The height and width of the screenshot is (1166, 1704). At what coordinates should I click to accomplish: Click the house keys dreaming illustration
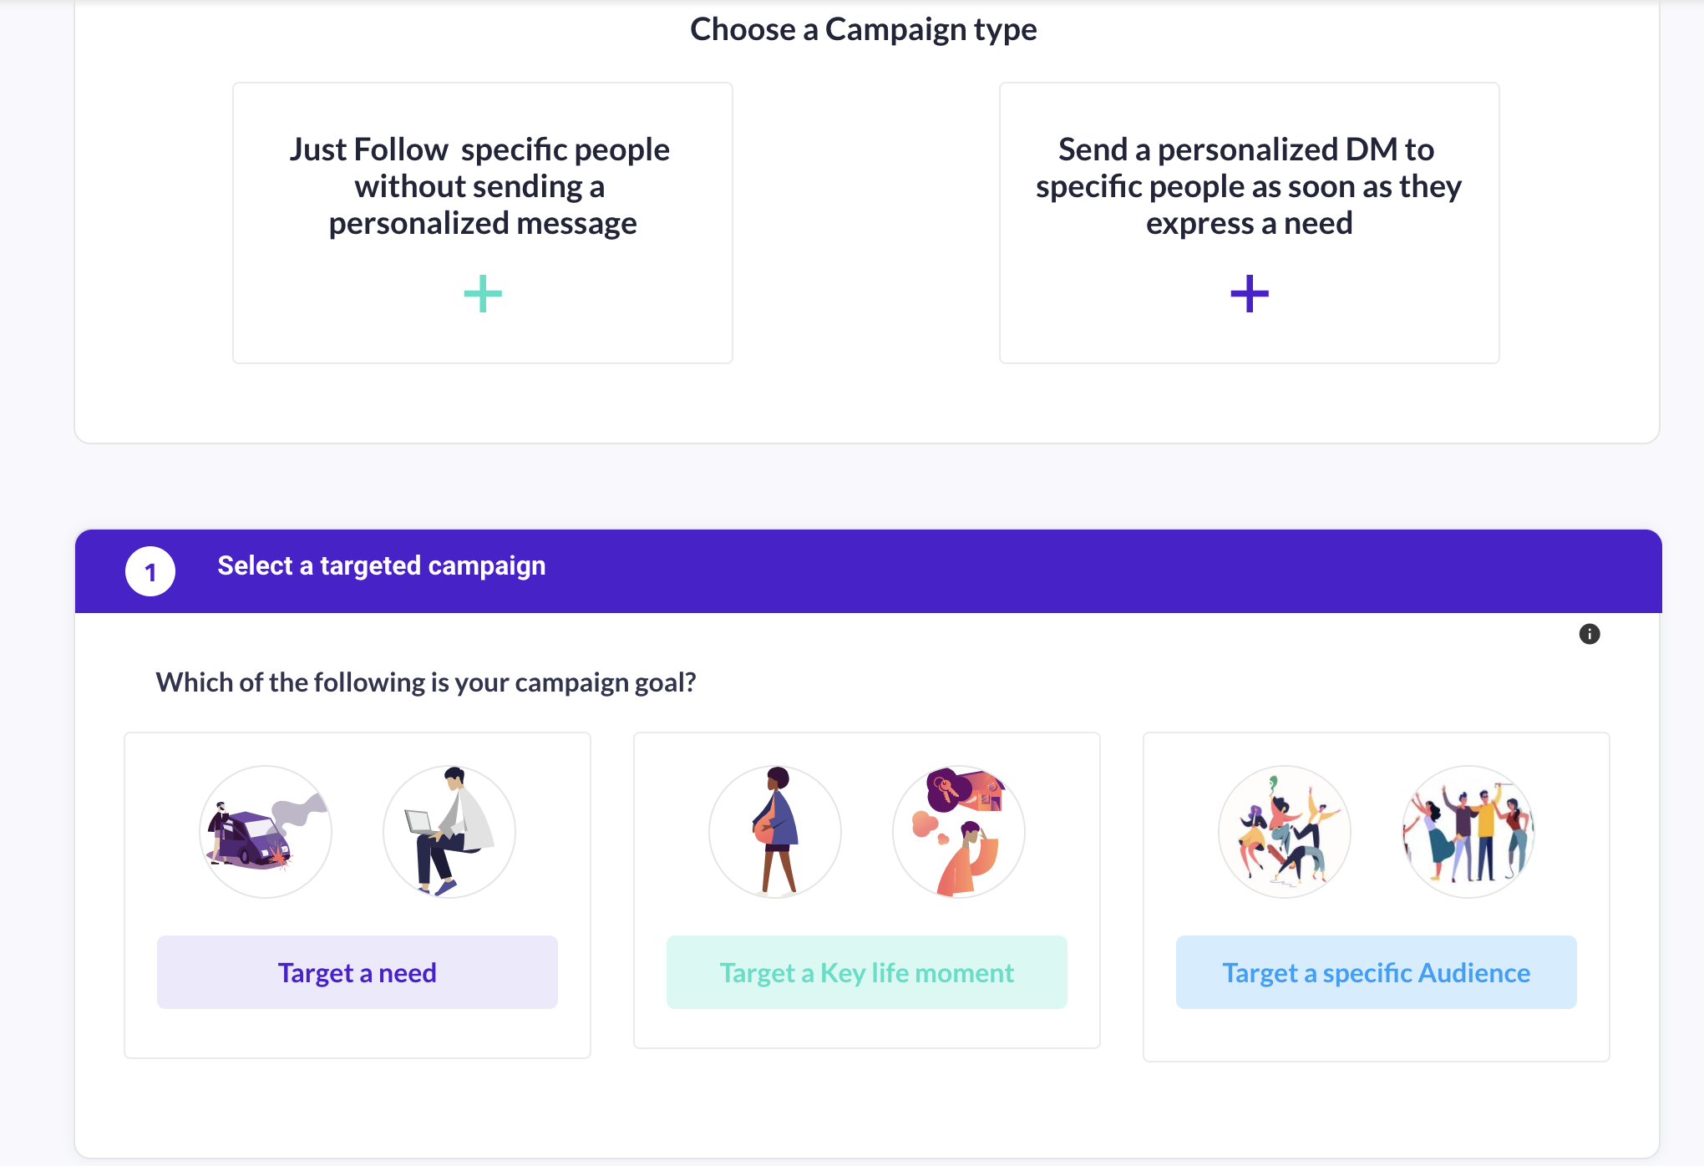(x=959, y=832)
